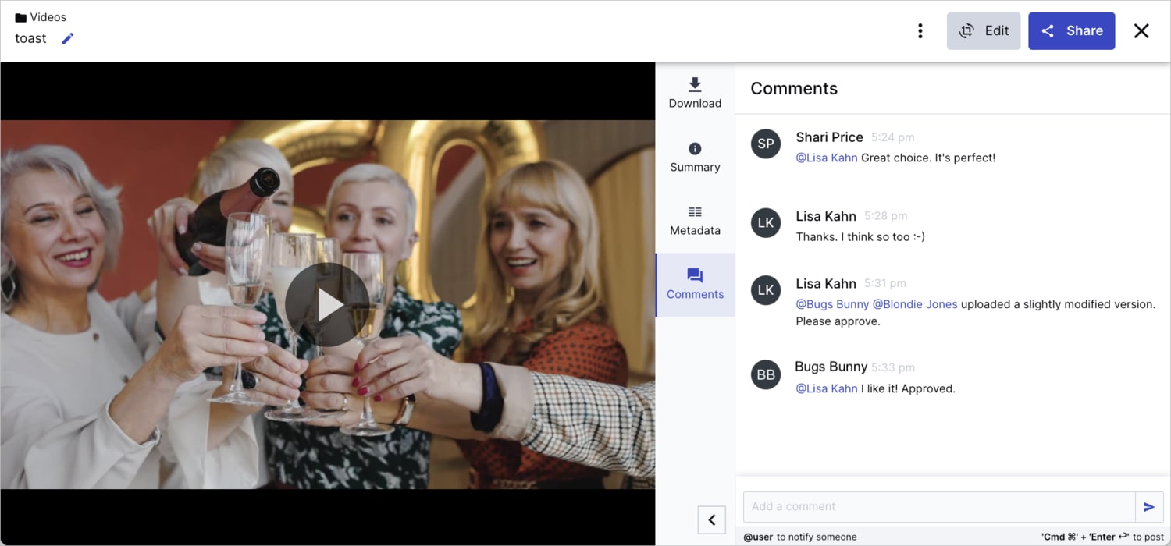Screen dimensions: 1171x546
Task: Click the Share button
Action: tap(1071, 31)
